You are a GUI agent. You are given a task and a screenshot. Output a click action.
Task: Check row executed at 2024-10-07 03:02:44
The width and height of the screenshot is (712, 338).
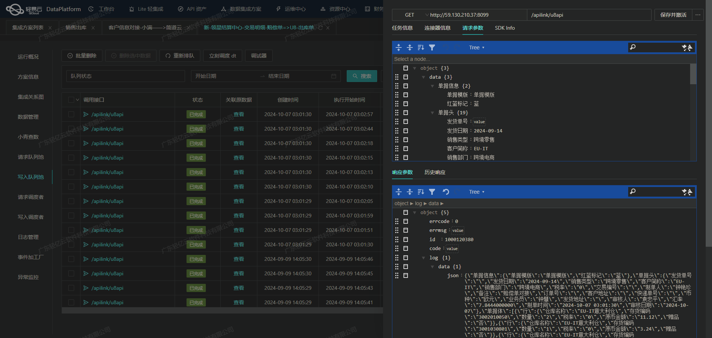[x=71, y=129]
